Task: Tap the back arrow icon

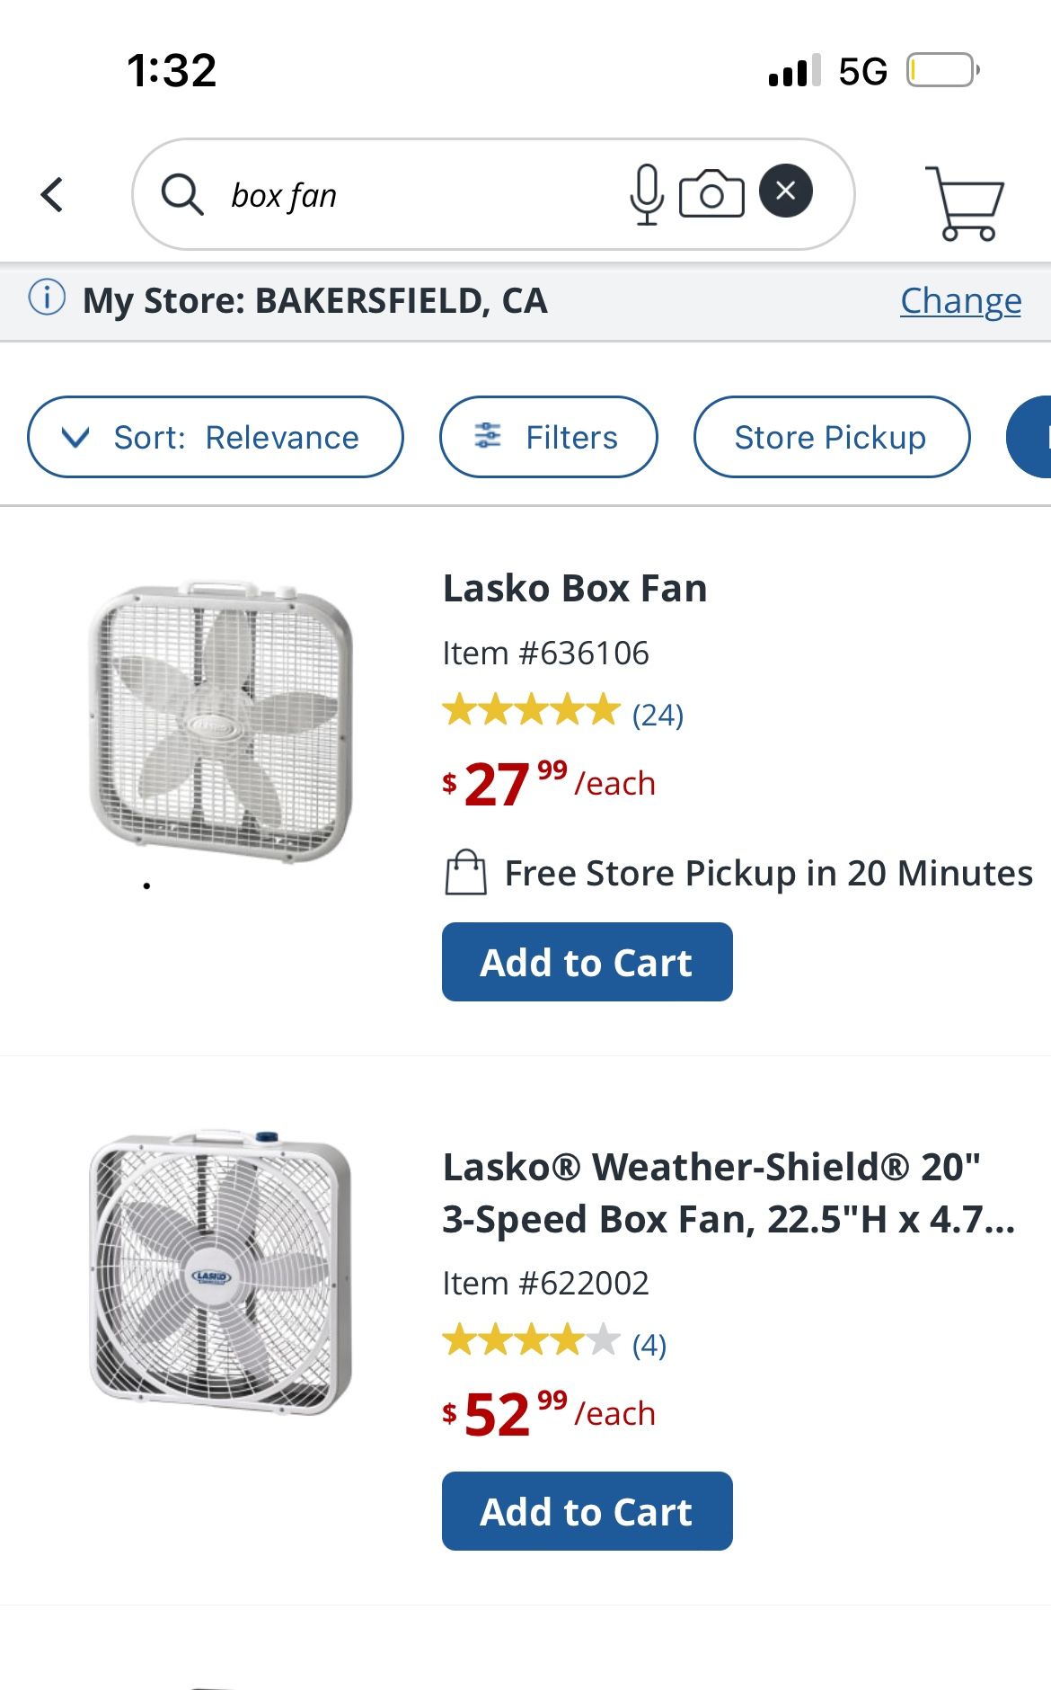Action: point(52,194)
